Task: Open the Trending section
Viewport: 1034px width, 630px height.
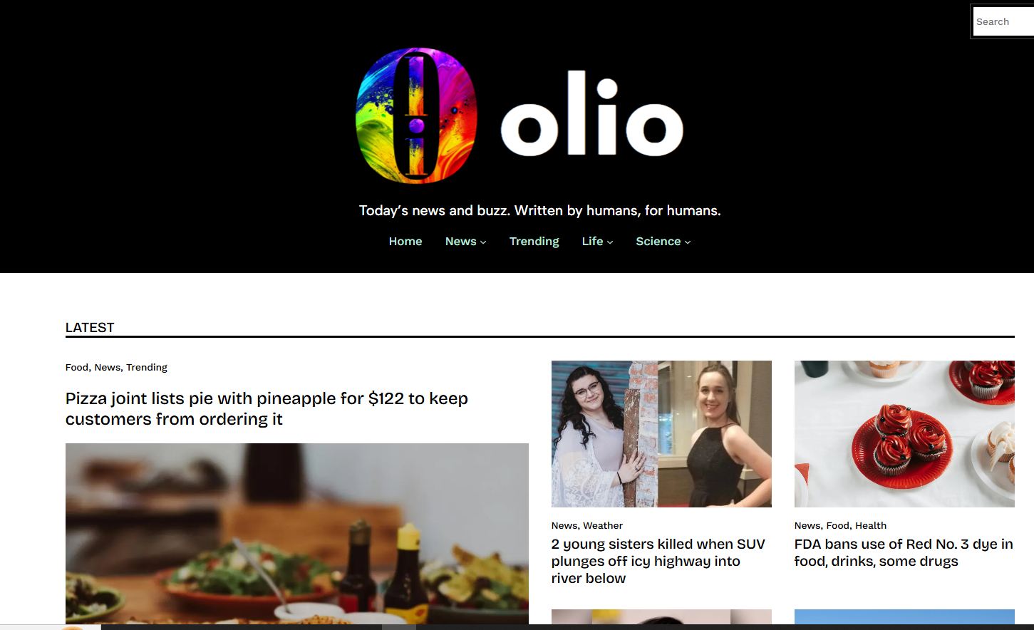Action: coord(534,242)
